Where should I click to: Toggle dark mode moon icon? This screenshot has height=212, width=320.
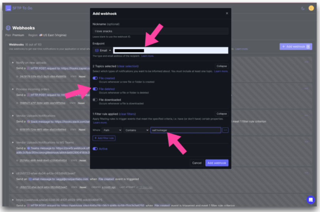(303, 8)
